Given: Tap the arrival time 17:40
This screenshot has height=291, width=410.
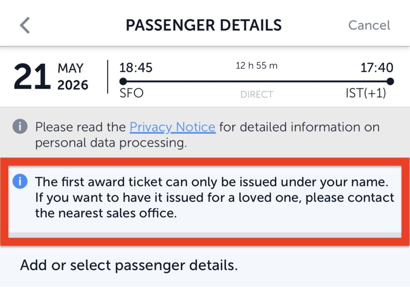Looking at the screenshot, I should (x=377, y=68).
